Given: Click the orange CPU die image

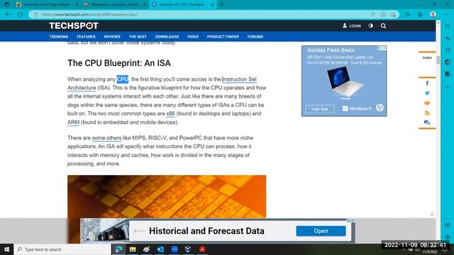Looking at the screenshot, I should coord(167,197).
